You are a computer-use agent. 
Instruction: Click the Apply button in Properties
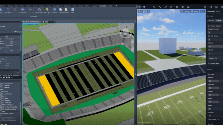(x=18, y=73)
